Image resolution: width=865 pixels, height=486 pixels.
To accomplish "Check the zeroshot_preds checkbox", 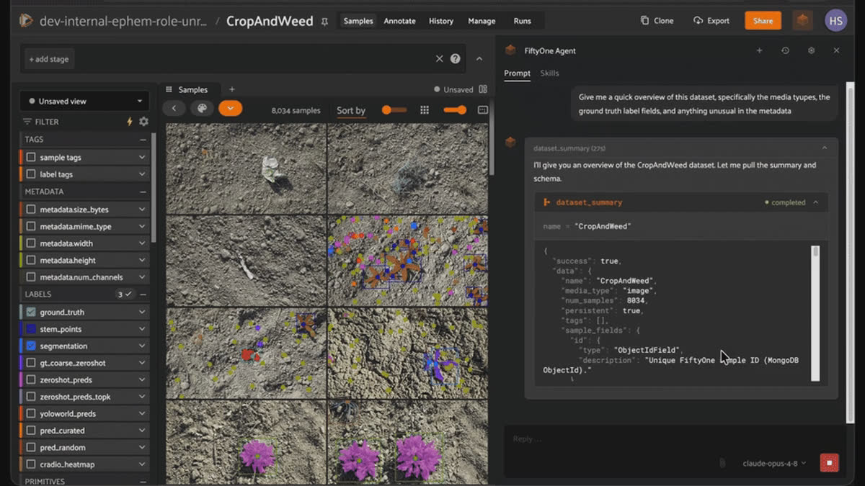I will point(31,379).
